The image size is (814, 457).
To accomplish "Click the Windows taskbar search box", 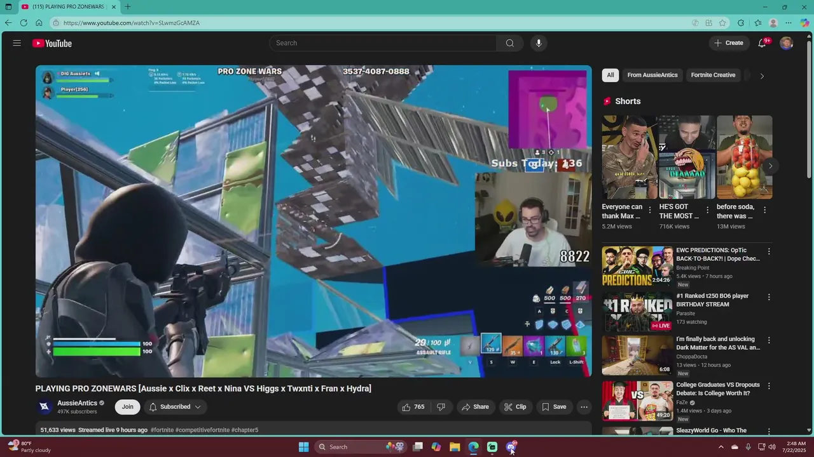I will point(361,447).
